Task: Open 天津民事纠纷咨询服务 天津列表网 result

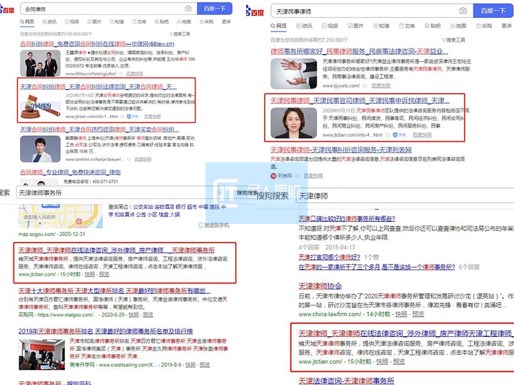Action: pos(341,150)
